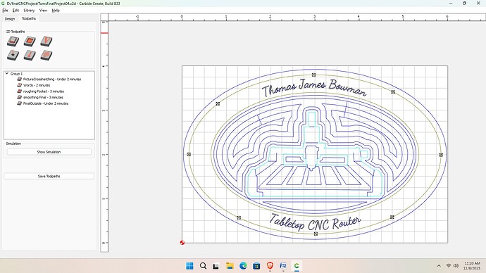Viewport: 486px width, 273px height.
Task: Click the bottom ellipse node handle
Action: click(x=316, y=234)
